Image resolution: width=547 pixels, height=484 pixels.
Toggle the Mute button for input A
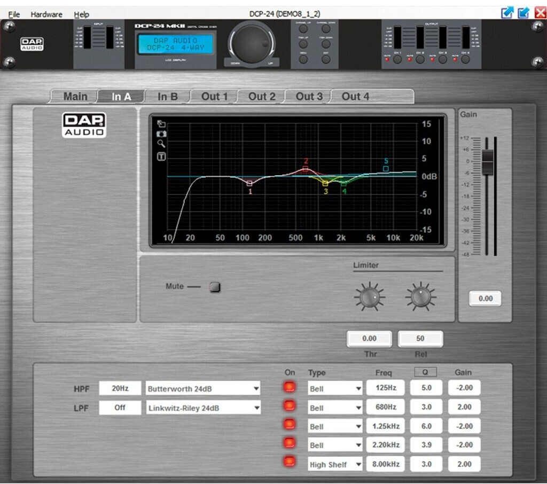point(215,287)
